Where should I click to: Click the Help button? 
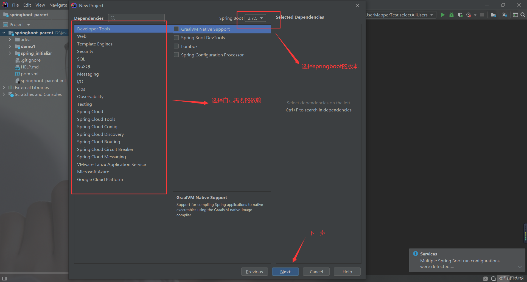[347, 272]
